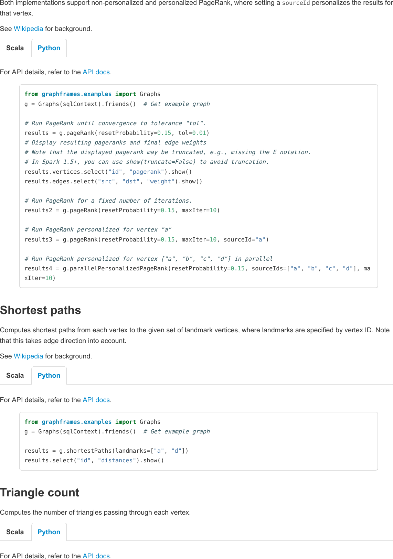Image resolution: width=393 pixels, height=559 pixels.
Task: Select Python tab under Triangle count
Action: [x=49, y=532]
